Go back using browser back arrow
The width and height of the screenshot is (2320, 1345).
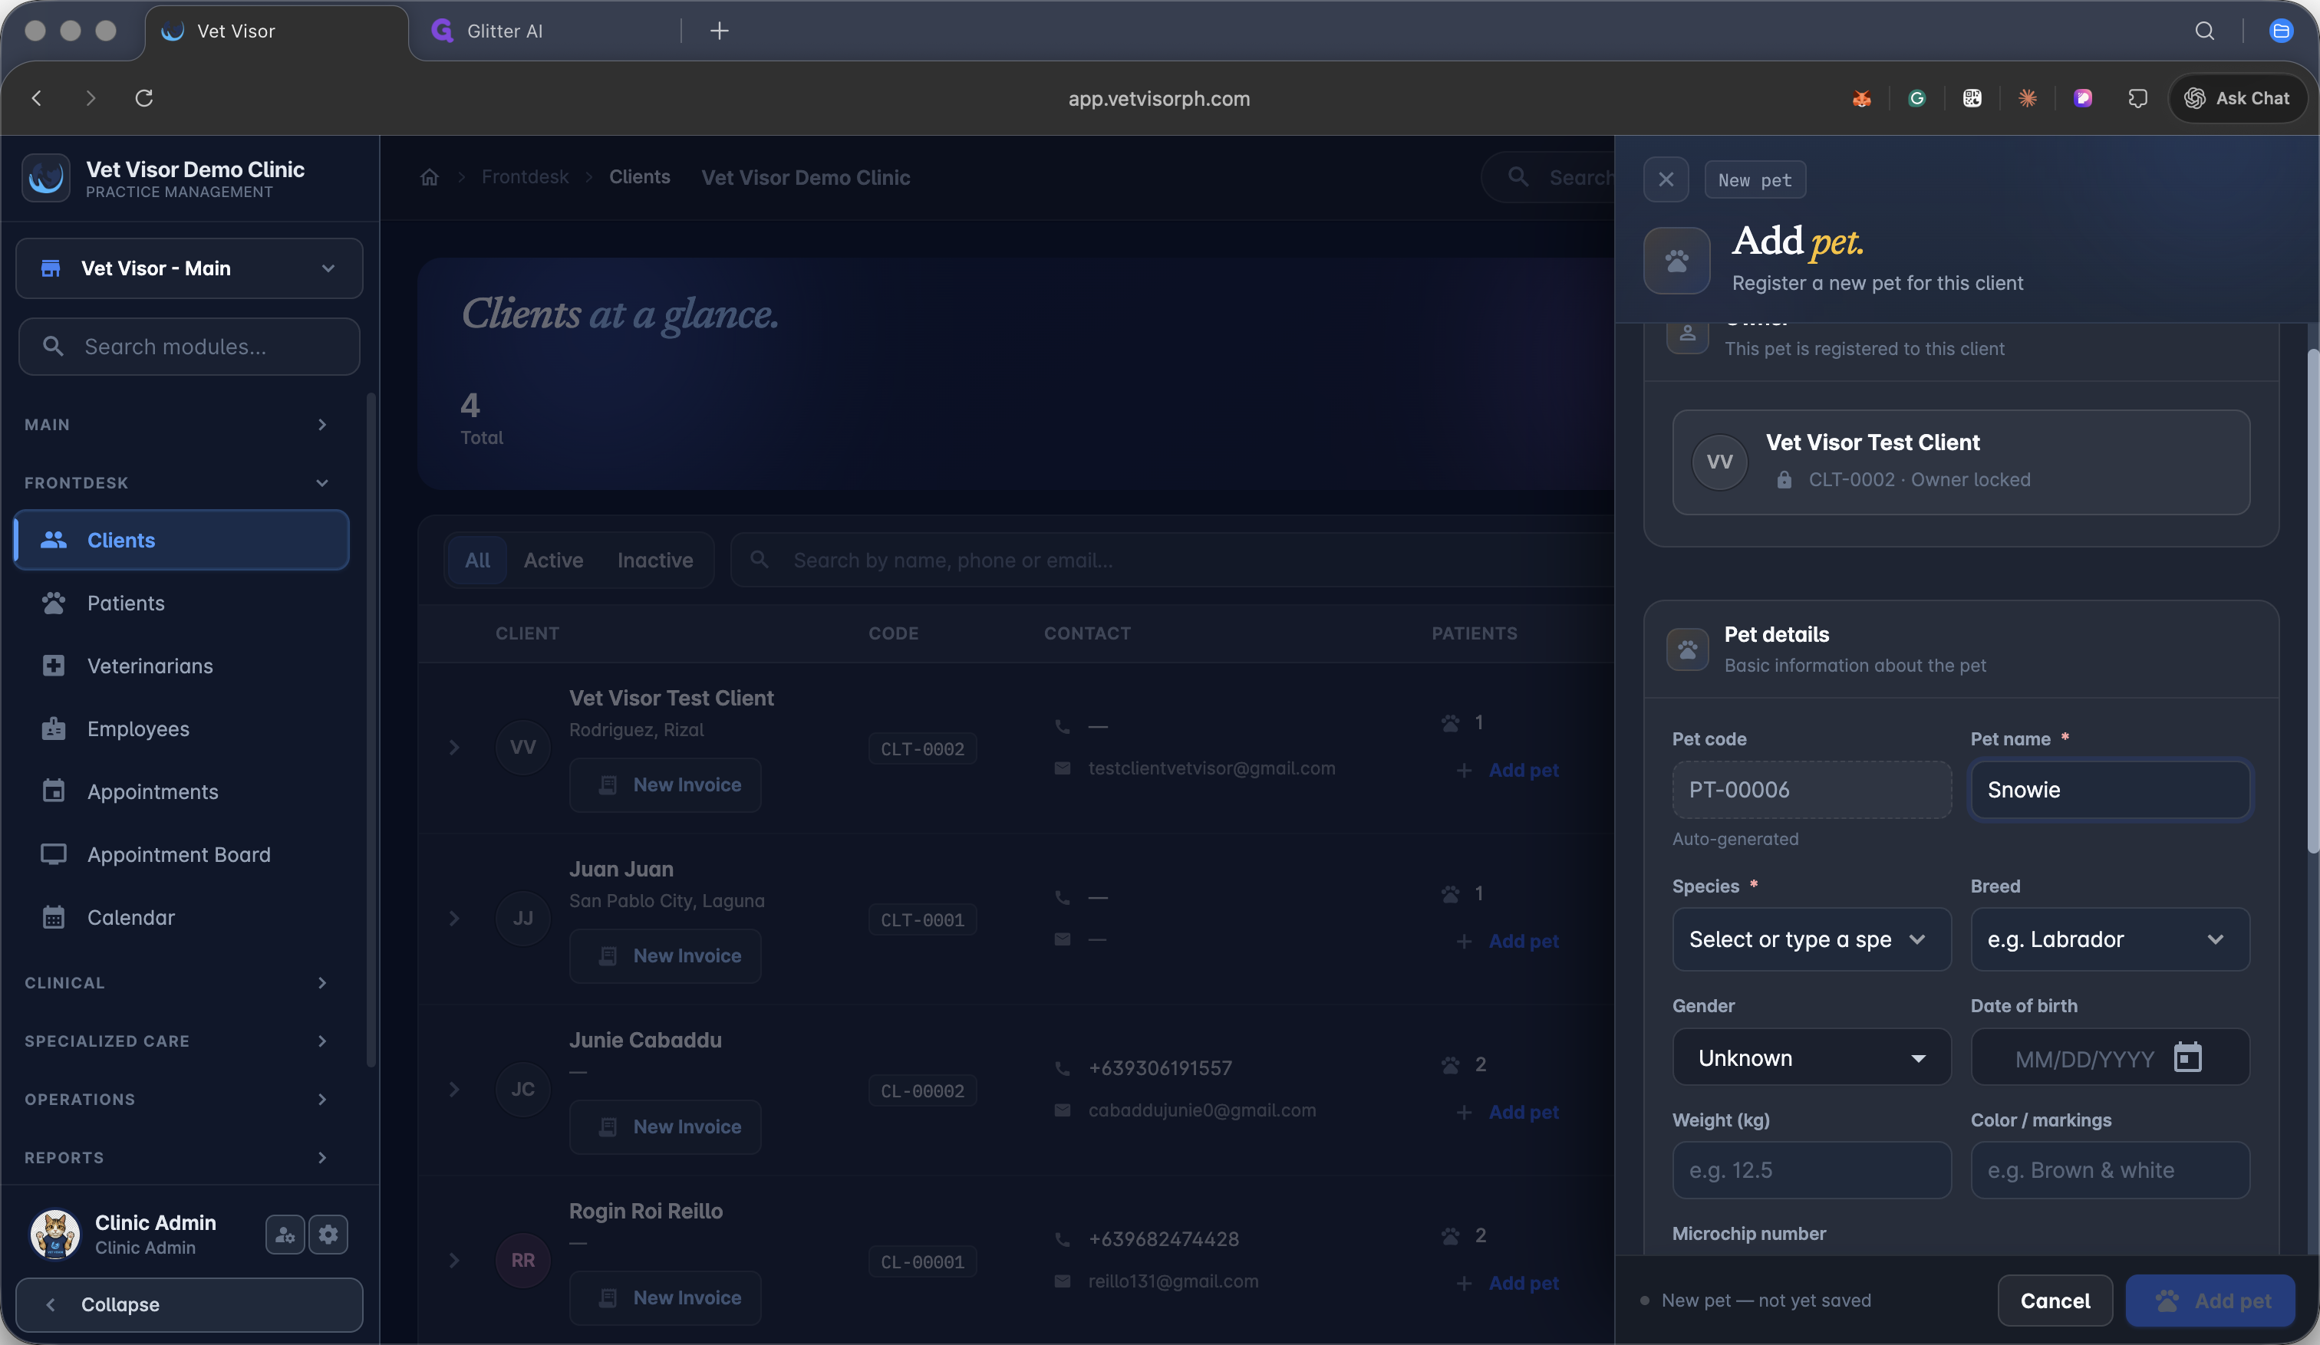pos(37,98)
